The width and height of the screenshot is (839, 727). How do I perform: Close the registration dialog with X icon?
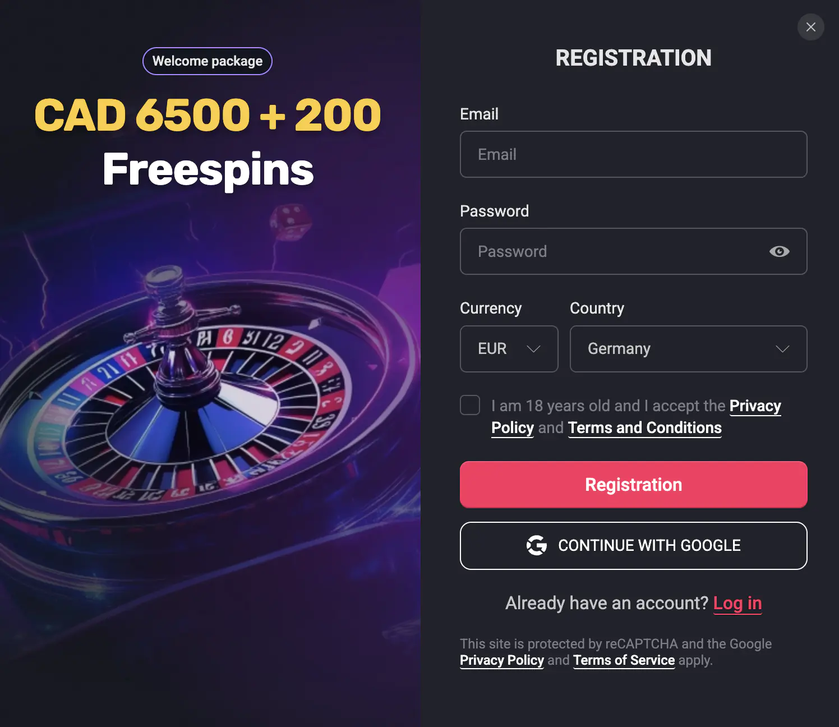810,27
